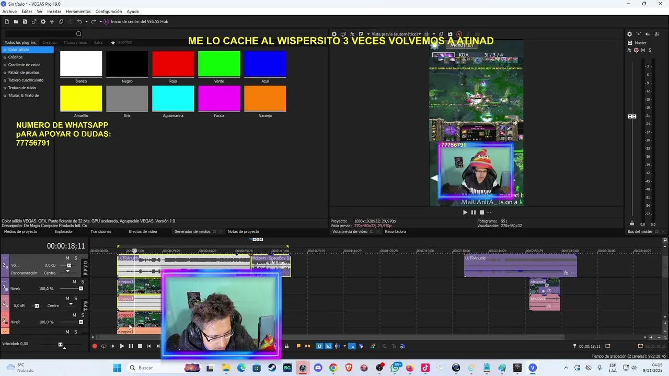
Task: Open the Master bus mixer properties gear
Action: click(629, 34)
